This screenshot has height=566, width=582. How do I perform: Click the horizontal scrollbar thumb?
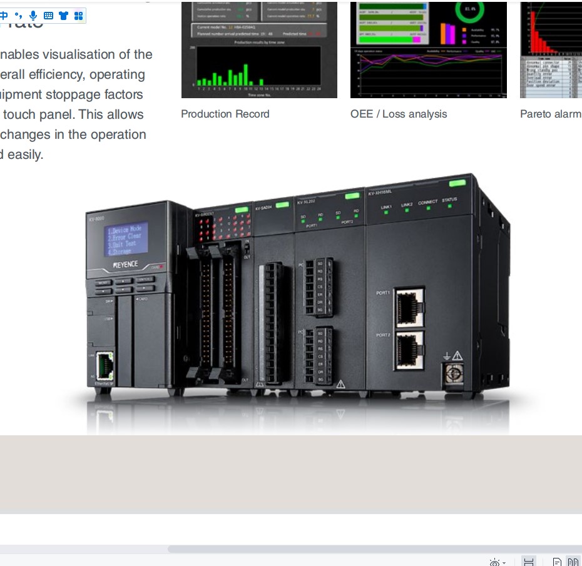(x=374, y=549)
